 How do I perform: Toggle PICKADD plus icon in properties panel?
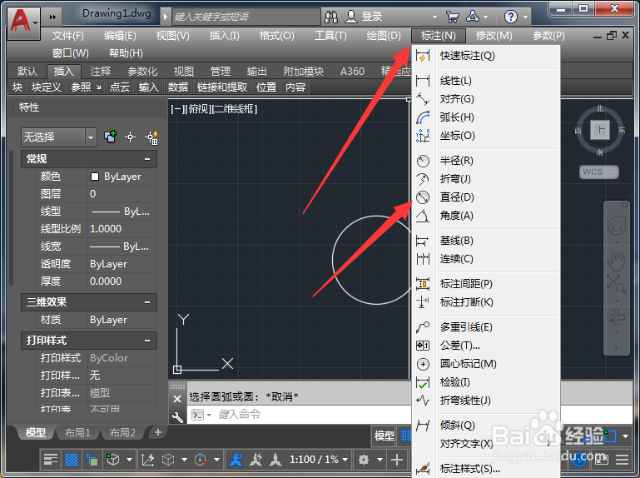[x=110, y=137]
